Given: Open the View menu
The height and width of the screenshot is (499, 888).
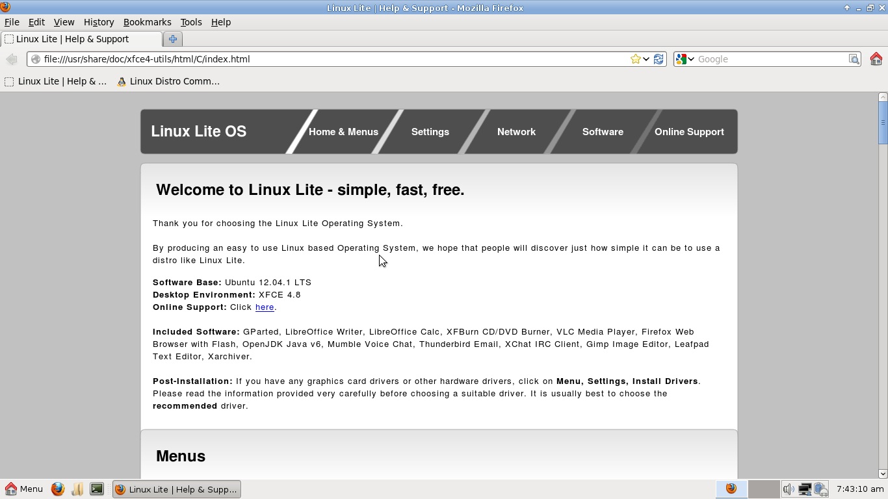Looking at the screenshot, I should tap(64, 22).
